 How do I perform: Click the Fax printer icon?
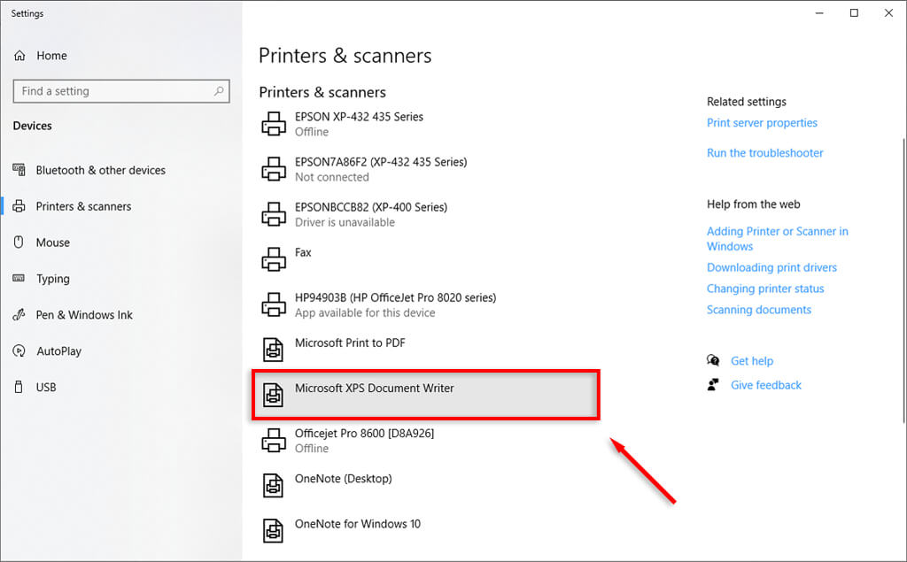(274, 259)
